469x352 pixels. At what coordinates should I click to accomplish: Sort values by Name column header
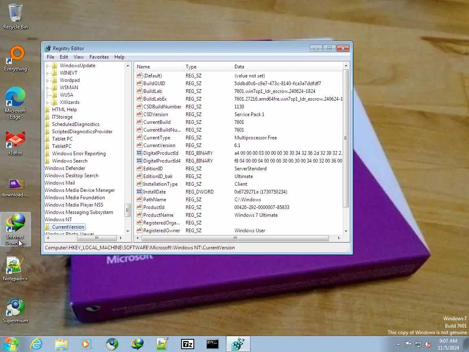point(158,67)
